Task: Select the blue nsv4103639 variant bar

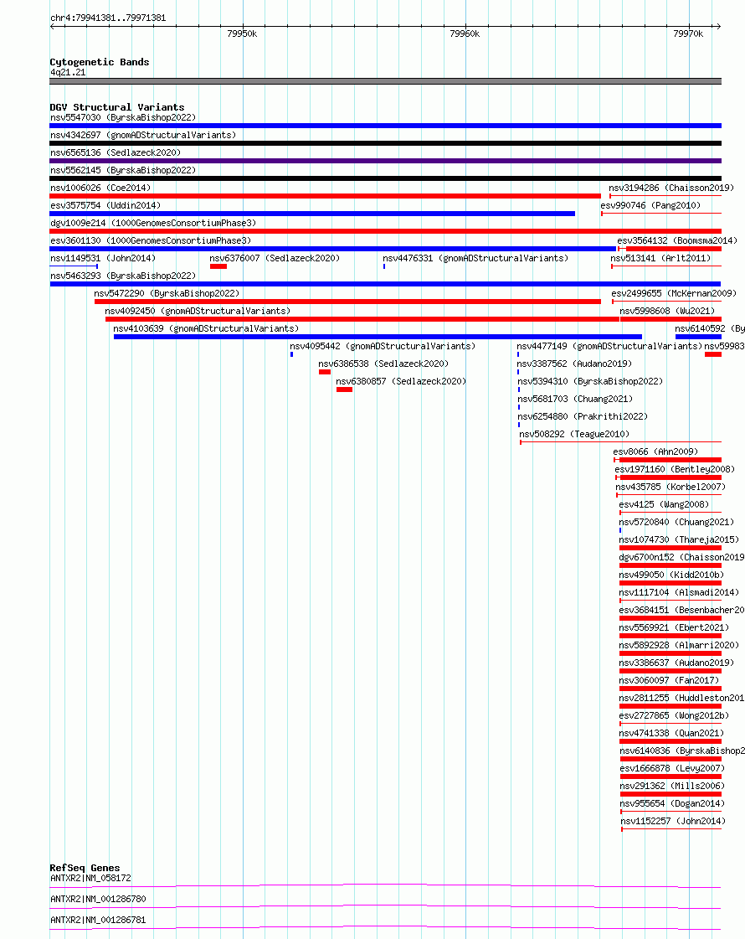Action: click(x=378, y=338)
